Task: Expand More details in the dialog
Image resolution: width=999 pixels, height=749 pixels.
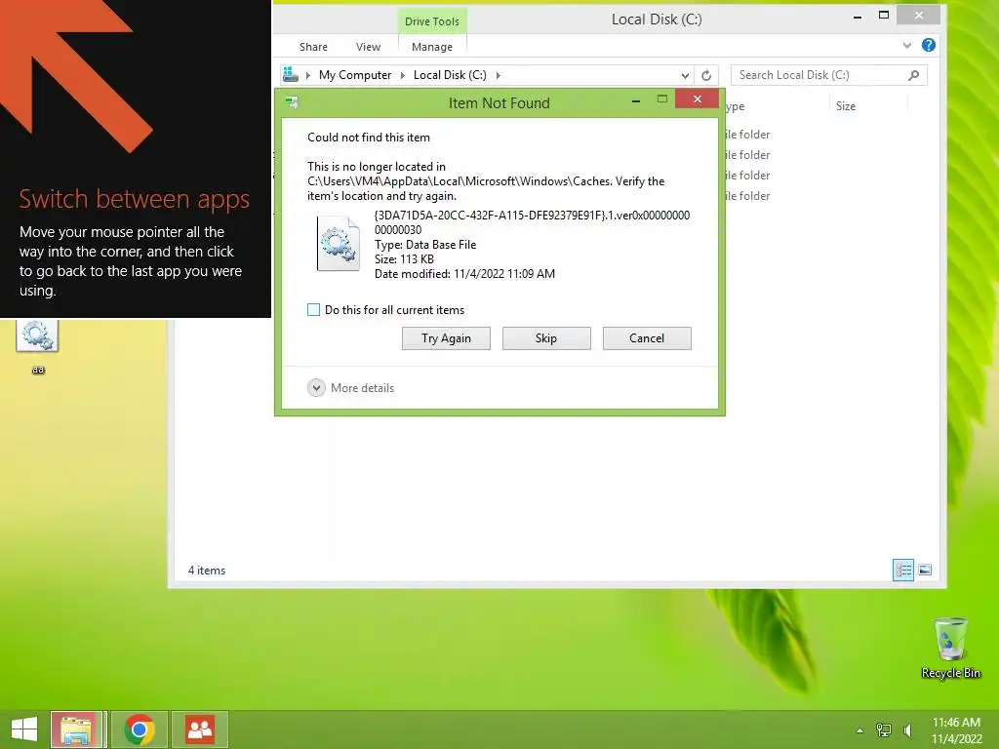Action: [x=351, y=388]
